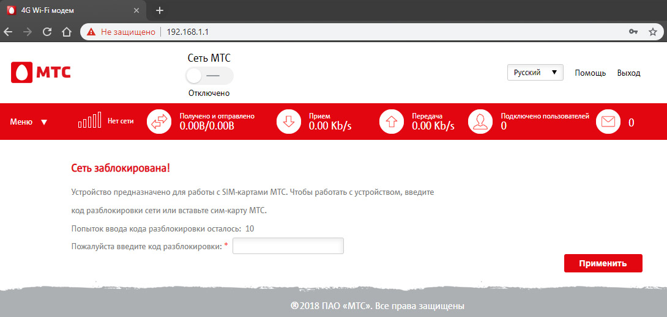Image resolution: width=667 pixels, height=317 pixels.
Task: Open the Русский language dropdown
Action: [x=535, y=73]
